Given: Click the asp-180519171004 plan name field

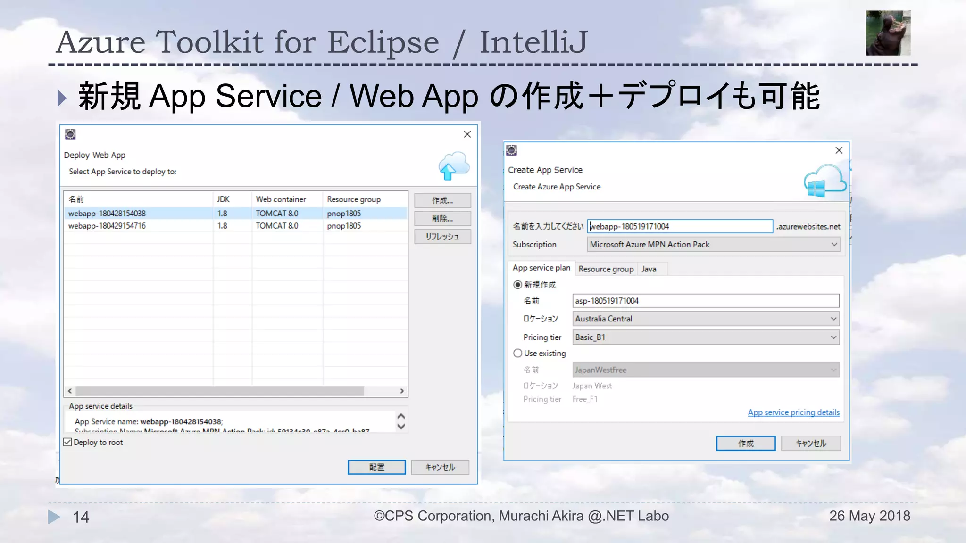Looking at the screenshot, I should pyautogui.click(x=706, y=301).
